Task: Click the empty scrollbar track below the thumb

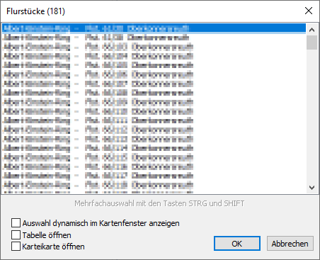Action: pyautogui.click(x=312, y=115)
